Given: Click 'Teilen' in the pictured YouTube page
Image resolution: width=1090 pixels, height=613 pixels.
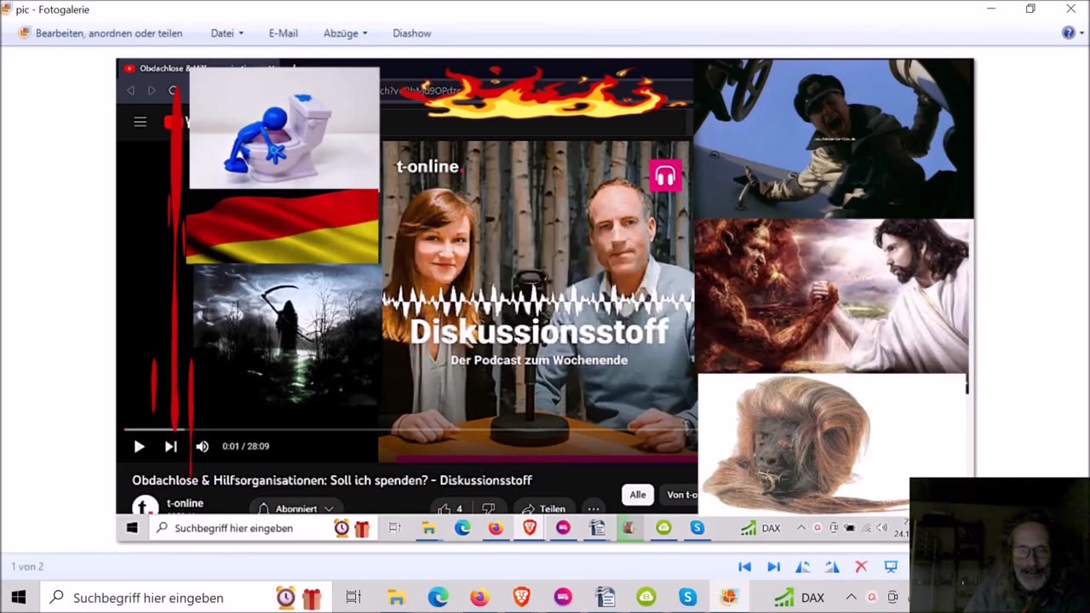Looking at the screenshot, I should [542, 508].
